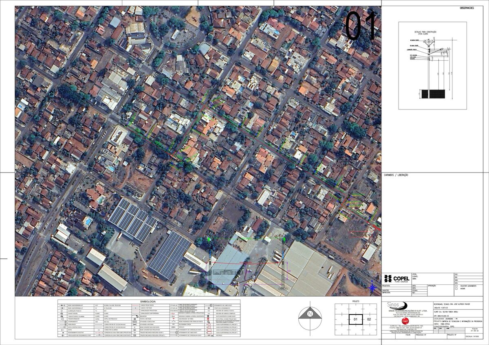Click the Poste a Retirar legend symbol
Viewport: 489px width, 345px height.
click(135, 319)
